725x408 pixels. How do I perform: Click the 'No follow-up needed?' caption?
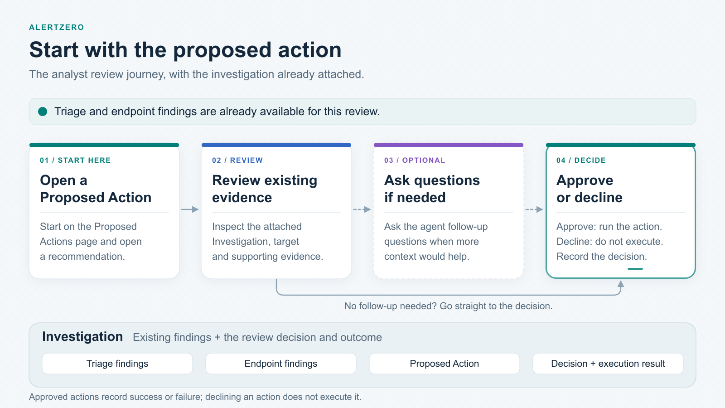(x=448, y=306)
